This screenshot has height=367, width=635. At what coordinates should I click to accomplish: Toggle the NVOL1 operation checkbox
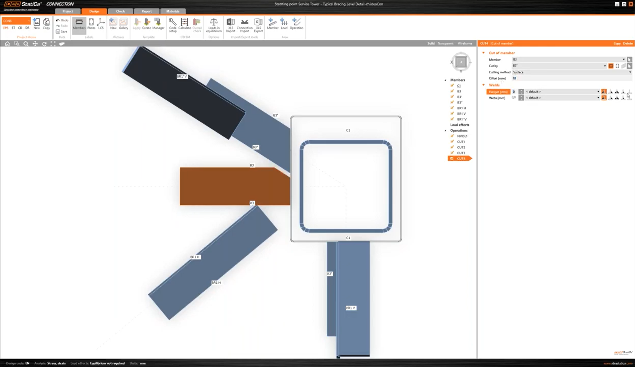452,136
